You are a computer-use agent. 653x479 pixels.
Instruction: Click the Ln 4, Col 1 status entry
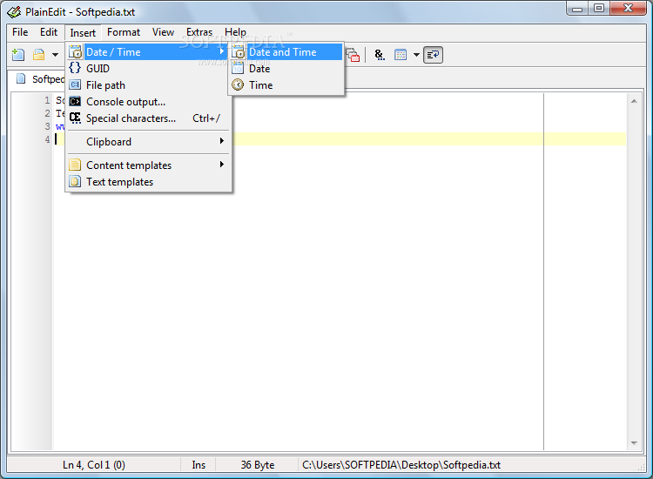tap(94, 465)
